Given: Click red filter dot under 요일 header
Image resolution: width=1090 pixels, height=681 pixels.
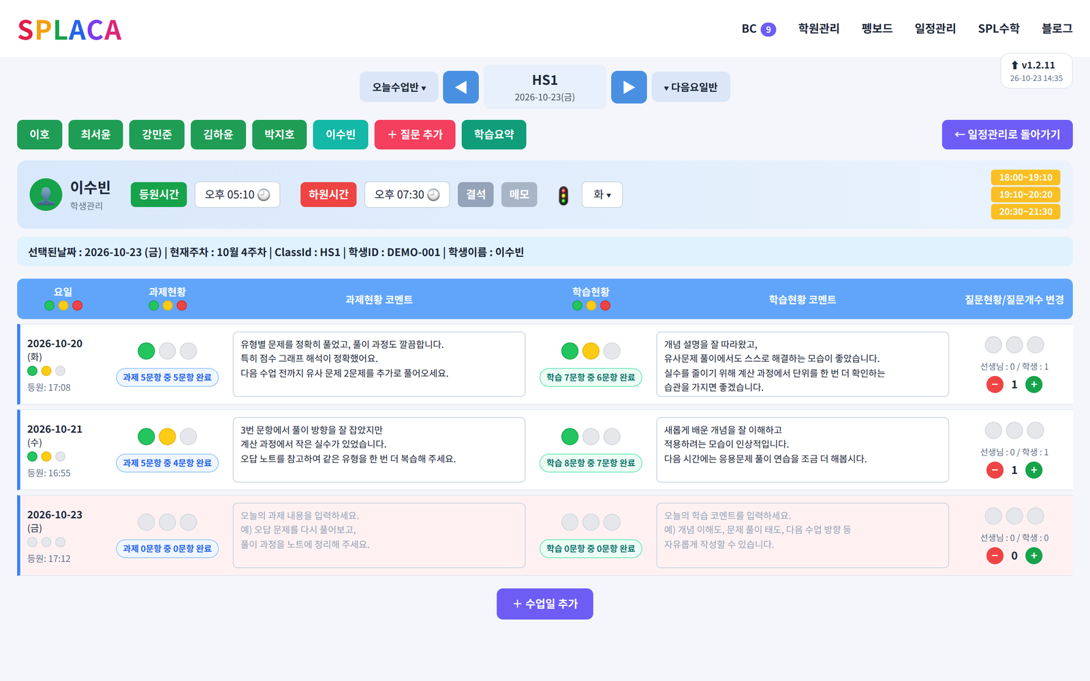Looking at the screenshot, I should click(78, 306).
